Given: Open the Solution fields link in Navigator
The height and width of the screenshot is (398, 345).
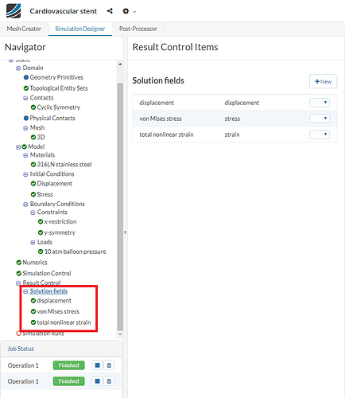Looking at the screenshot, I should [48, 291].
